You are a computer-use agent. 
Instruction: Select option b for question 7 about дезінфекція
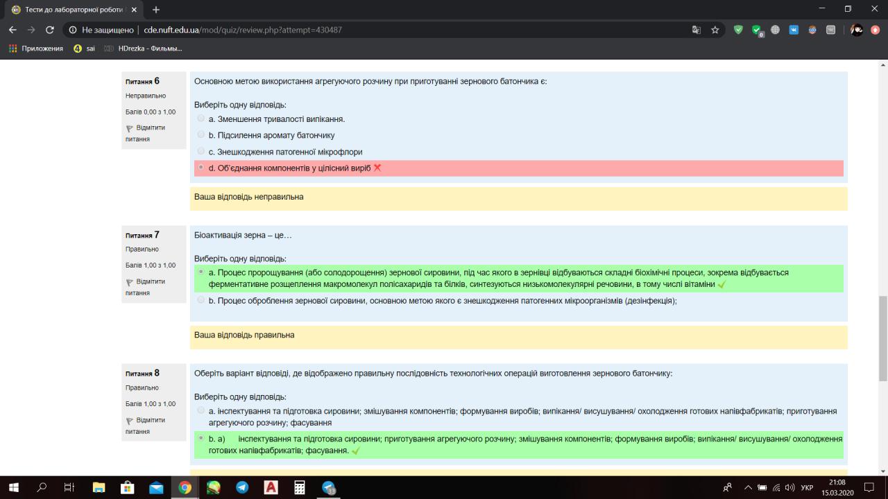201,300
